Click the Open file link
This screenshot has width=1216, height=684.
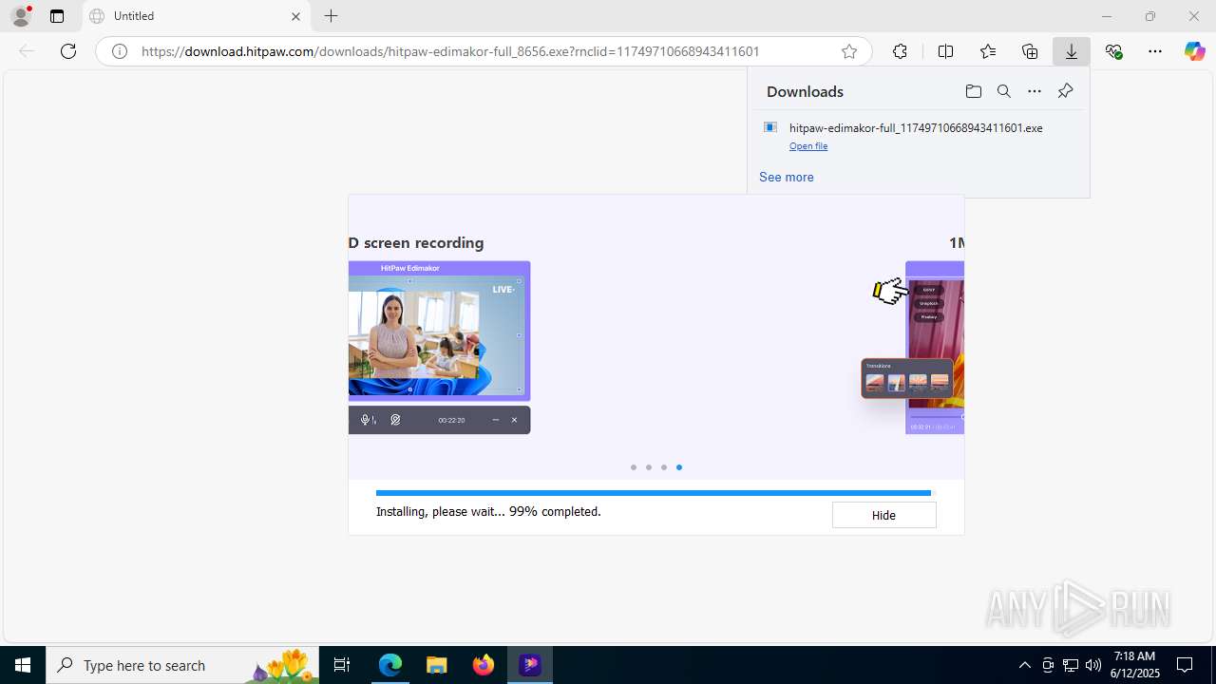click(808, 146)
